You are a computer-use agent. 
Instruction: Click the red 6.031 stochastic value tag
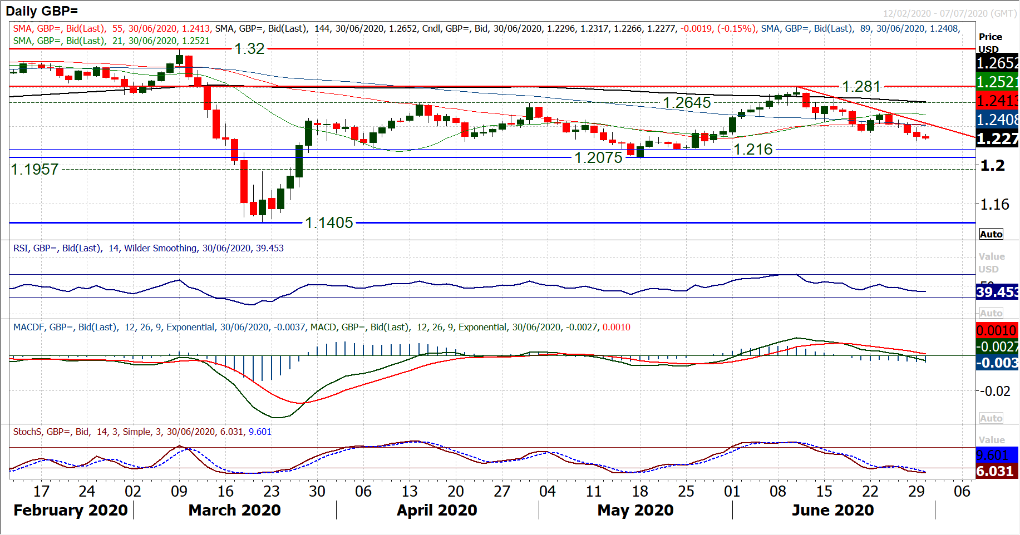tap(997, 472)
